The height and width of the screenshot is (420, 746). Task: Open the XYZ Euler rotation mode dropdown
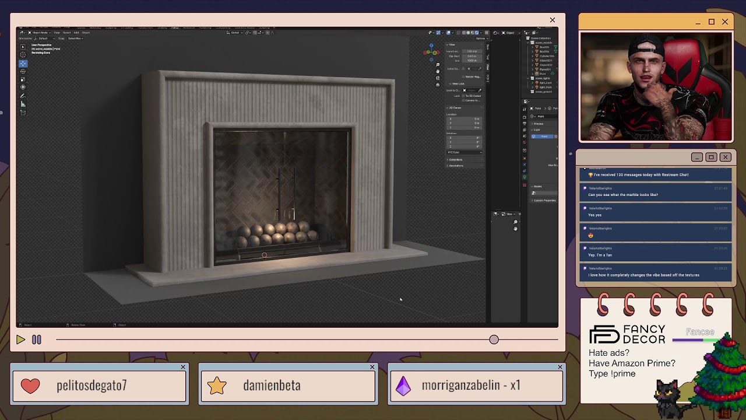click(x=465, y=152)
